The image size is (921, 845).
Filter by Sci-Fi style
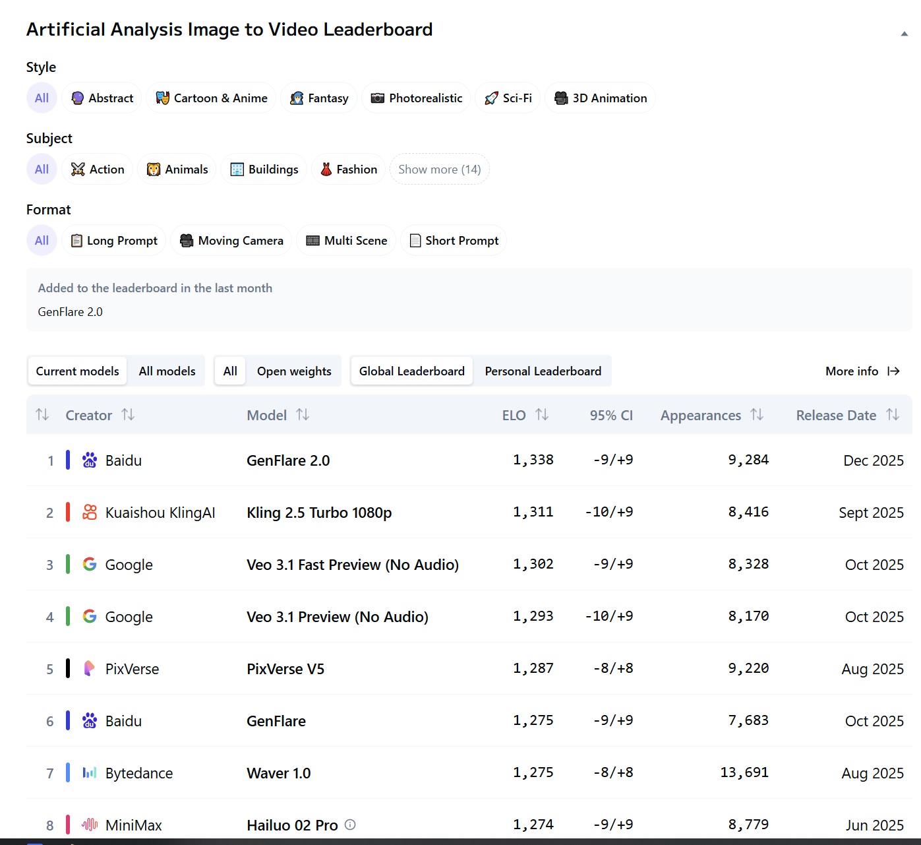click(508, 98)
